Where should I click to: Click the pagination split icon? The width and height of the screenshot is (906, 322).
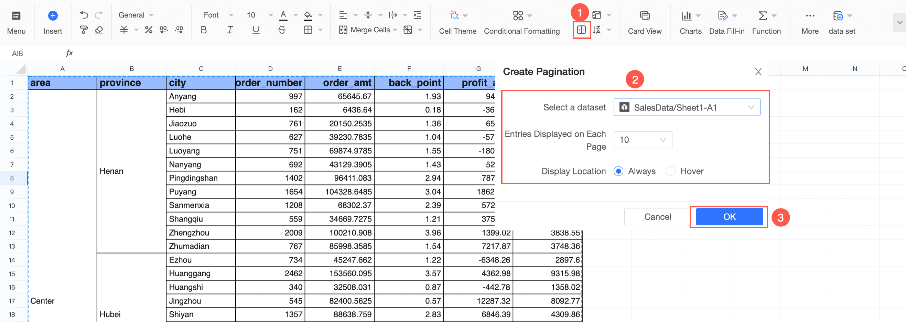[581, 30]
